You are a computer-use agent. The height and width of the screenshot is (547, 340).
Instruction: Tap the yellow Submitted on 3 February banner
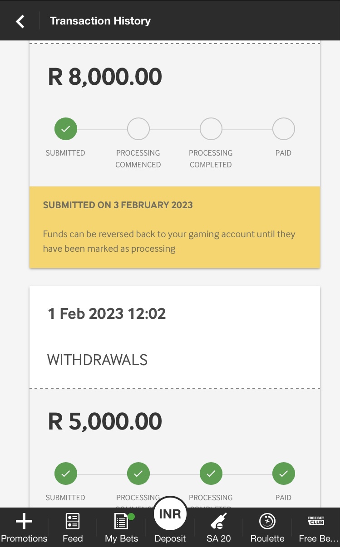[175, 227]
